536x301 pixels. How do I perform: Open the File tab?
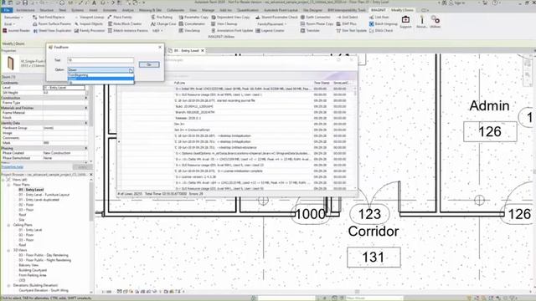pyautogui.click(x=7, y=10)
